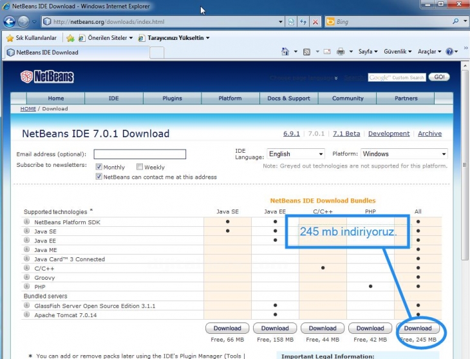Expand the Platform dropdown showing Windows
This screenshot has height=359, width=470.
pyautogui.click(x=404, y=154)
